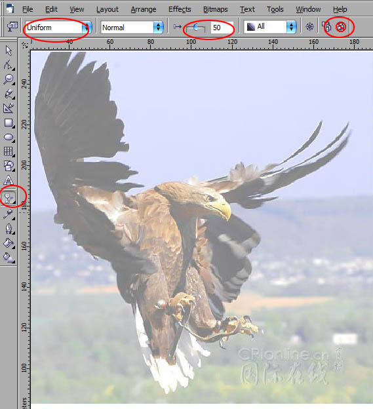This screenshot has height=409, width=373.
Task: Select the Graph Paper grid tool
Action: coord(9,151)
